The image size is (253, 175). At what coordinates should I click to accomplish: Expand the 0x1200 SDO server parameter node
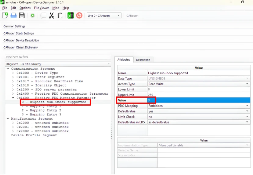click(x=13, y=89)
